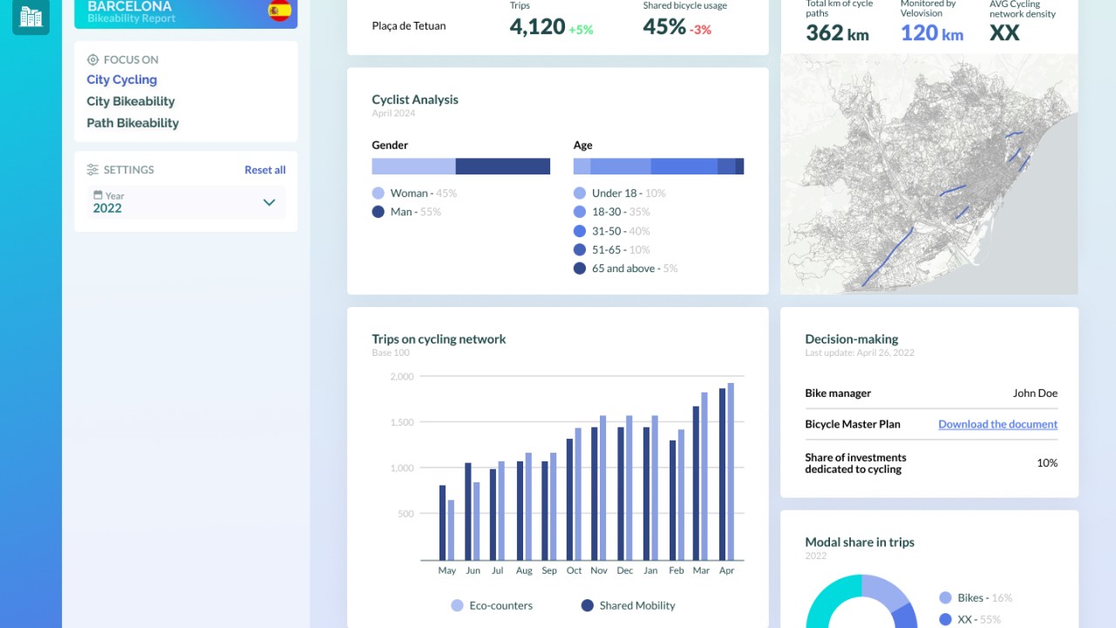Click the Barcelona cycling network map
1116x628 pixels.
point(929,174)
